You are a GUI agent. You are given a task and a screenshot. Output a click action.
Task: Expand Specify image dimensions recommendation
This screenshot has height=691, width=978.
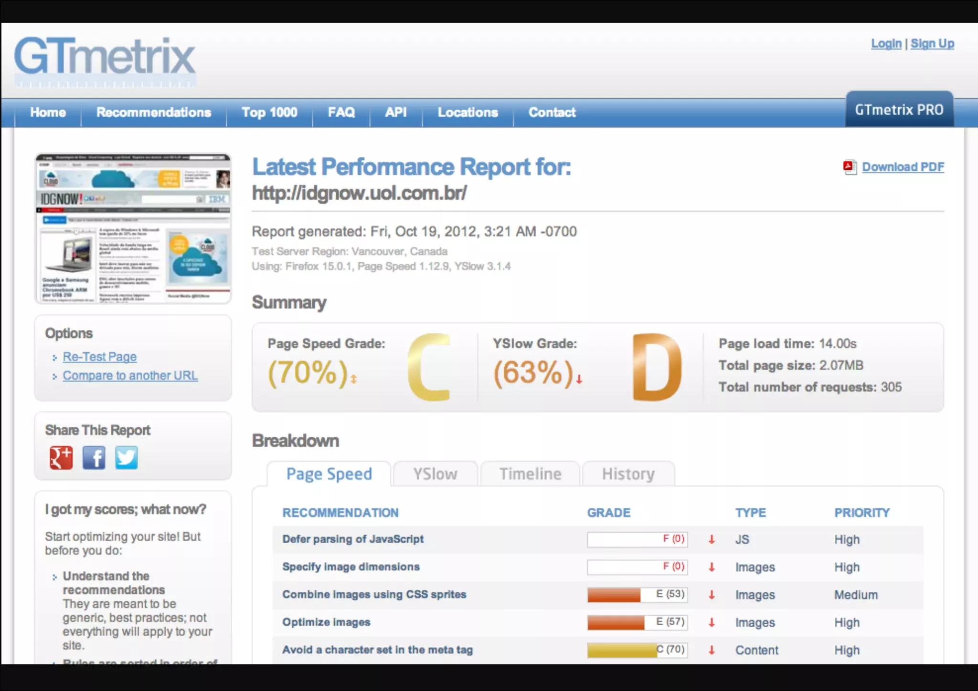pos(351,567)
